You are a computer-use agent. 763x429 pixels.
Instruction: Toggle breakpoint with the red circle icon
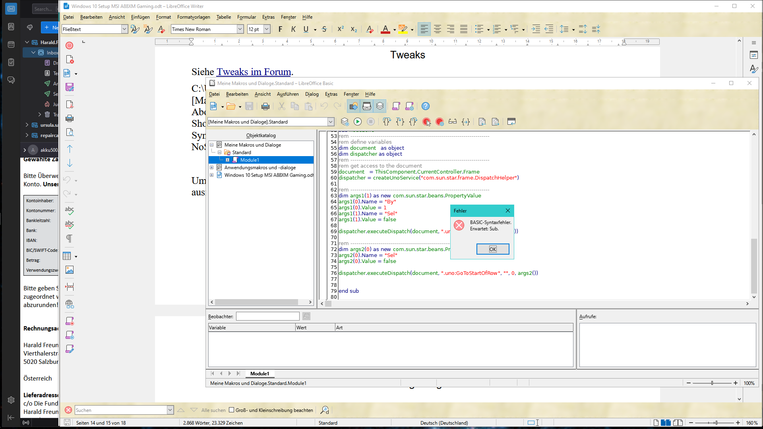[x=426, y=122]
